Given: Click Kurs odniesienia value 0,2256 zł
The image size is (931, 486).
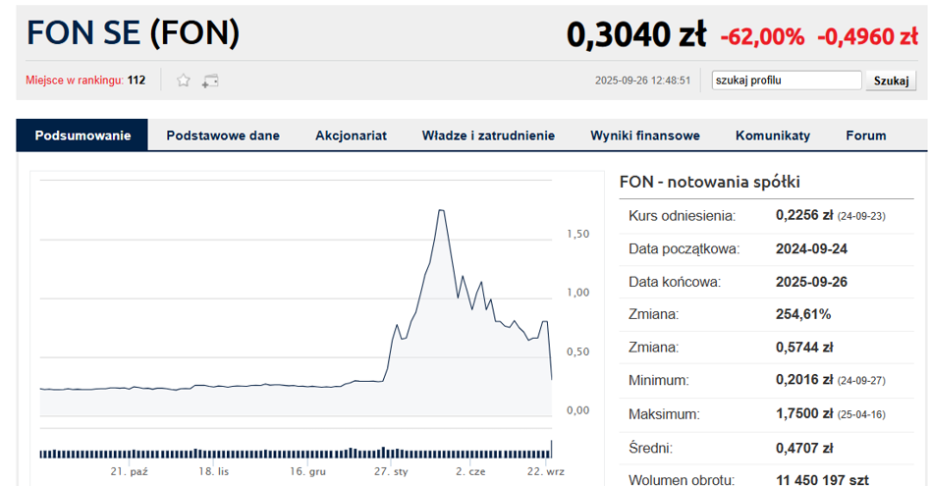Looking at the screenshot, I should tap(804, 215).
